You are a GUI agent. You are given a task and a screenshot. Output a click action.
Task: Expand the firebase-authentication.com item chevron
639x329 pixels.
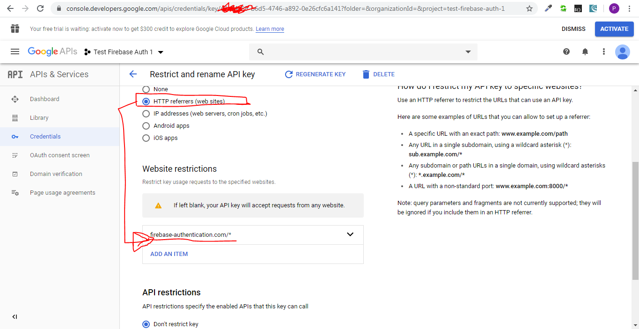point(350,234)
